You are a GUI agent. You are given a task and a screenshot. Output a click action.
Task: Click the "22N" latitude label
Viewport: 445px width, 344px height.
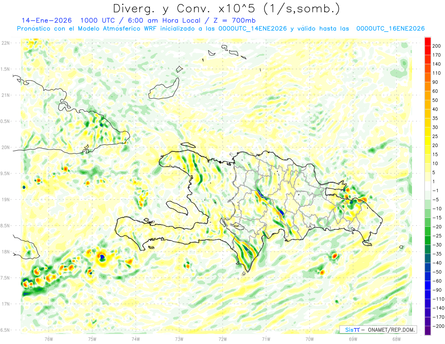click(5, 43)
